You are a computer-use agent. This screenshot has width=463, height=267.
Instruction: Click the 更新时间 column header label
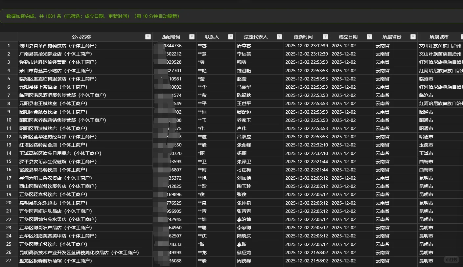[x=303, y=37]
